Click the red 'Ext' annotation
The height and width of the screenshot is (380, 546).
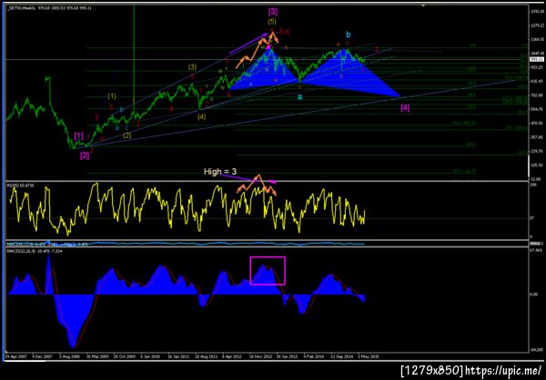[x=285, y=31]
